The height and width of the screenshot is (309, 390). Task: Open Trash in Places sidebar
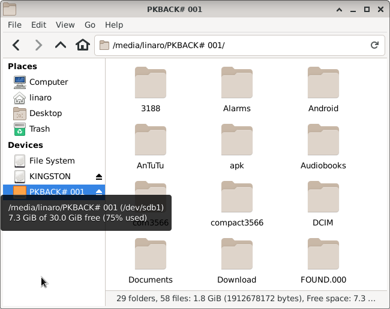tap(54, 129)
